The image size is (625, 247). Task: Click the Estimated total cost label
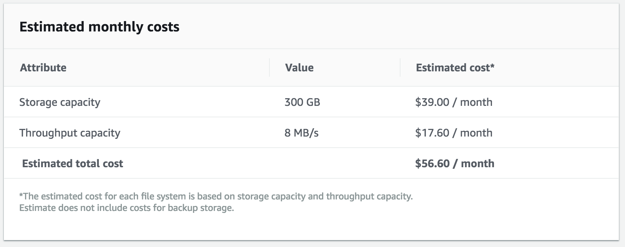[73, 163]
